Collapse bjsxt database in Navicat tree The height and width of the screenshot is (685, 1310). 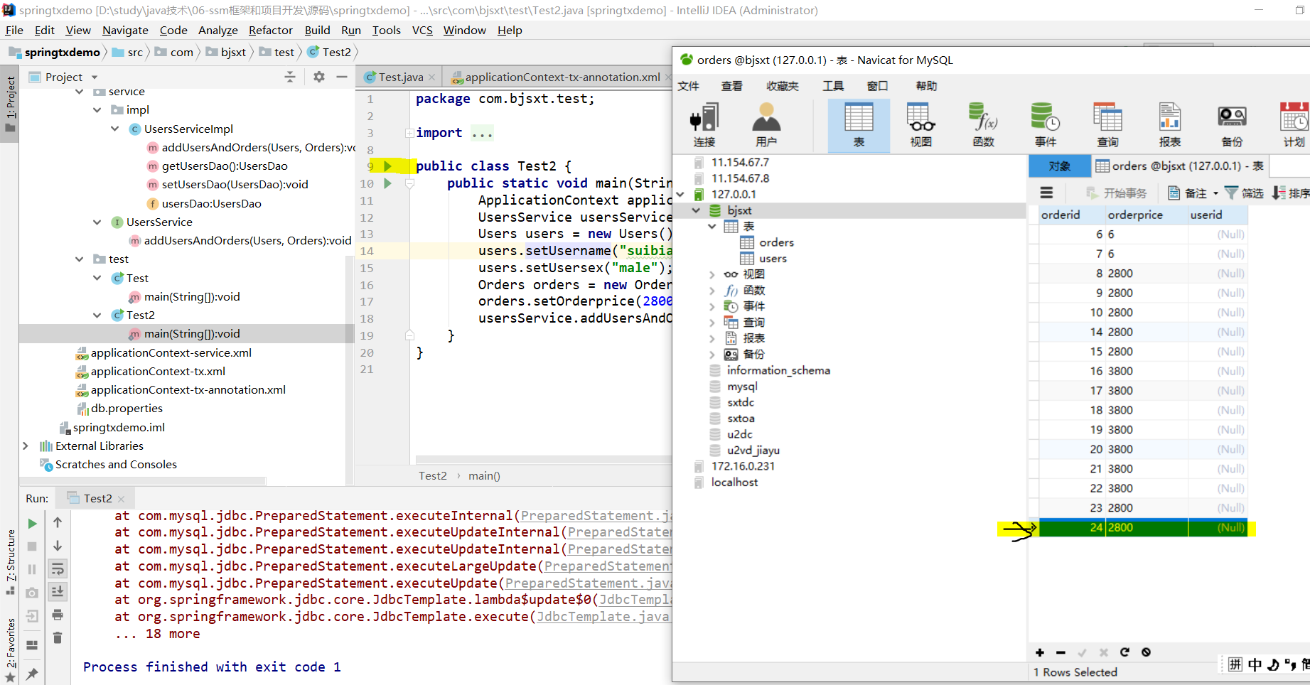click(696, 210)
